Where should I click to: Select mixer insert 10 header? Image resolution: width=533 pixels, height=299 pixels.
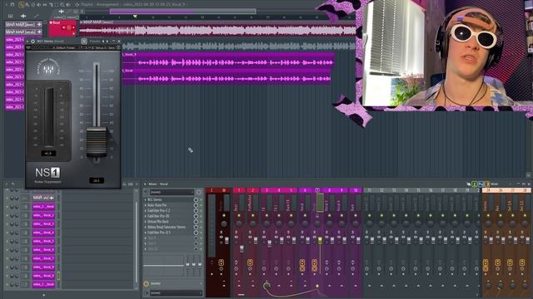[356, 190]
